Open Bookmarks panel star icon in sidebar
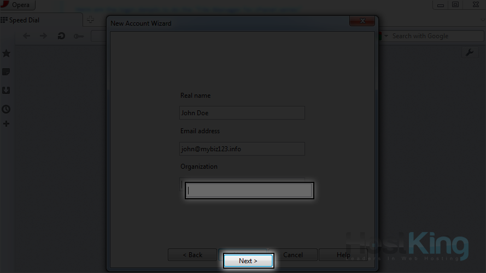The image size is (486, 273). [7, 53]
